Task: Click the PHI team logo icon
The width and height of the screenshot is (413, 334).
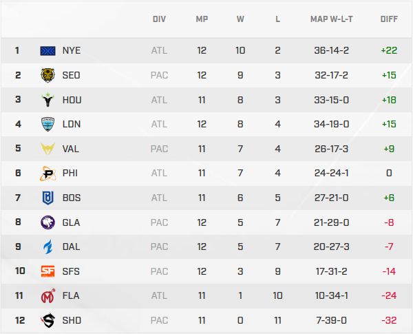Action: pyautogui.click(x=48, y=174)
